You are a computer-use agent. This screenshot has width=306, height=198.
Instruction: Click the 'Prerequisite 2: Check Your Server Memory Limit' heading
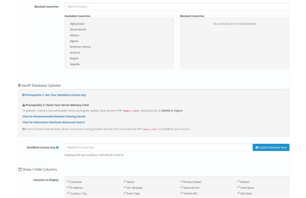(x=57, y=105)
